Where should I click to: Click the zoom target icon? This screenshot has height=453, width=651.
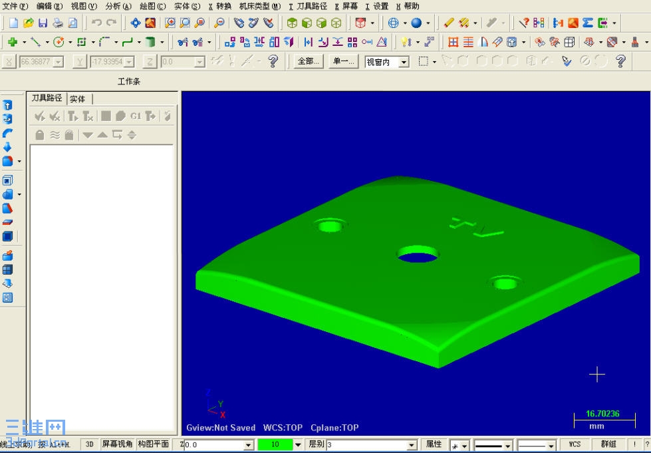pyautogui.click(x=185, y=23)
